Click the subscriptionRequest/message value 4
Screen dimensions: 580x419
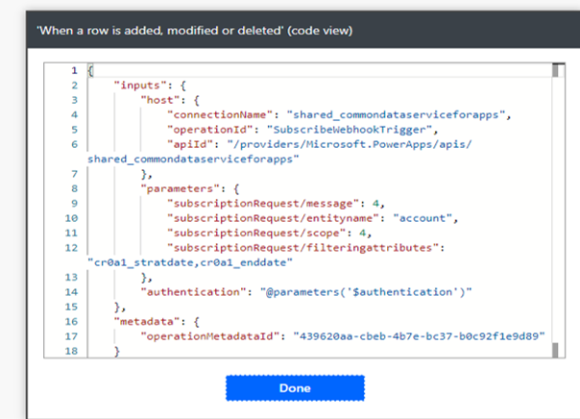pos(375,204)
